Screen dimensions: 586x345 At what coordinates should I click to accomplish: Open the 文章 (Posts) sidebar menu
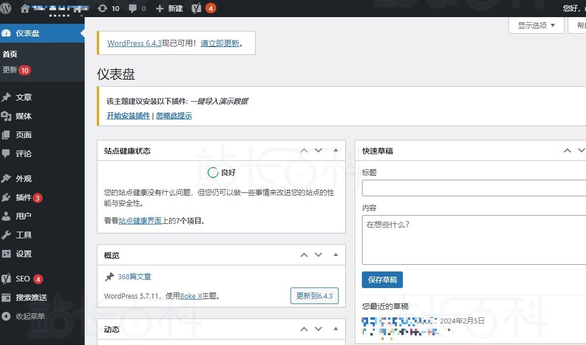(x=24, y=97)
